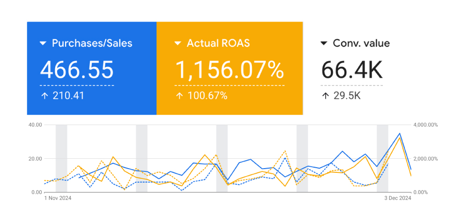Click the 4,000.00% right axis label
This screenshot has height=222, width=468.
click(428, 125)
